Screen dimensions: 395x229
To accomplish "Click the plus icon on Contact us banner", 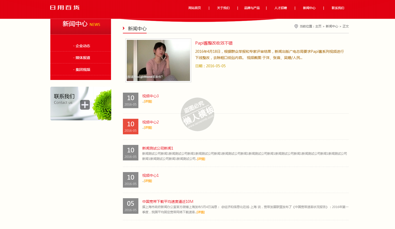I will [85, 105].
